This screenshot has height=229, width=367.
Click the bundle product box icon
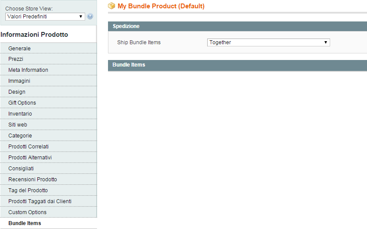pyautogui.click(x=112, y=6)
